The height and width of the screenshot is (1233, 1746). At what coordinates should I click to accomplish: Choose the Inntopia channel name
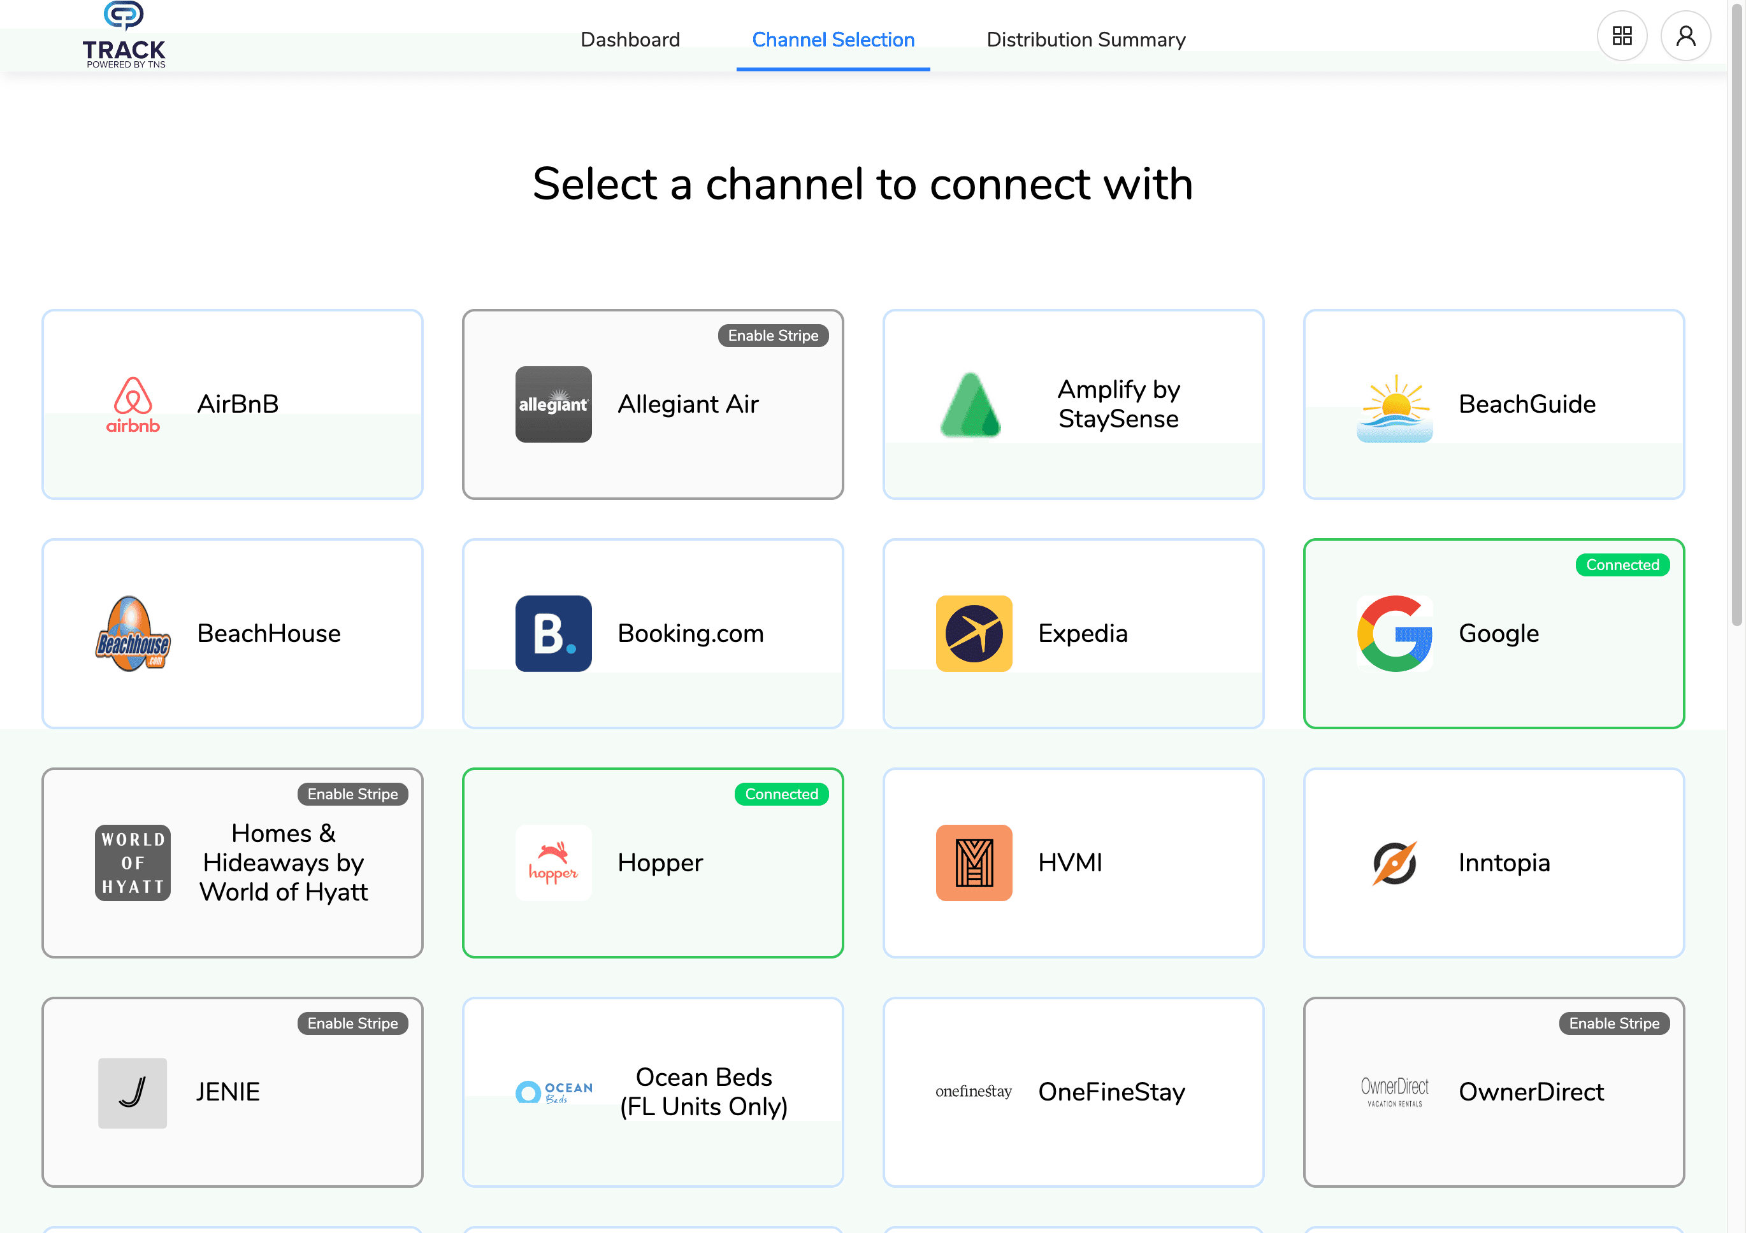1504,863
